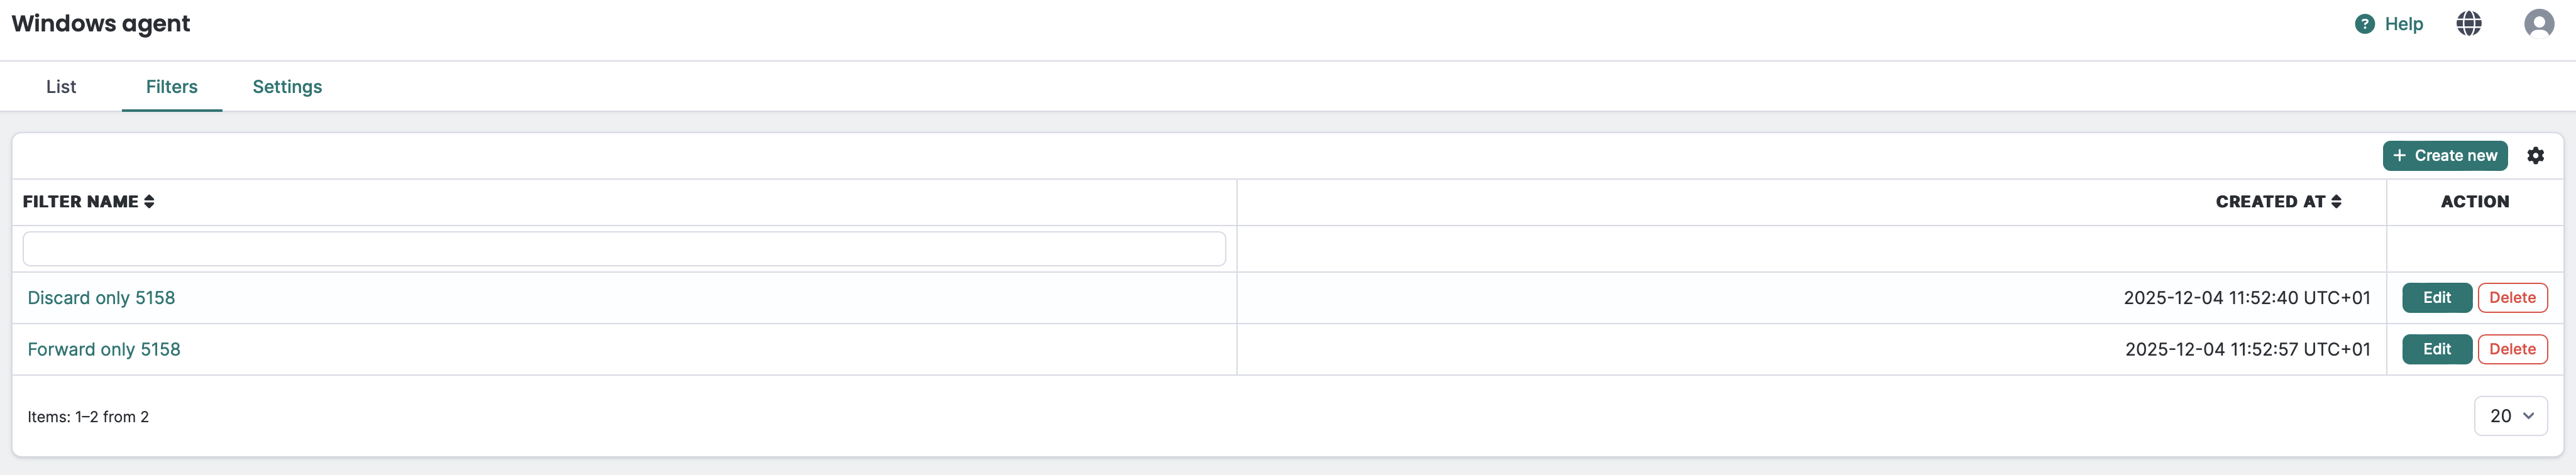2576x475 pixels.
Task: Open the Forward only 5158 filter link
Action: pos(102,349)
